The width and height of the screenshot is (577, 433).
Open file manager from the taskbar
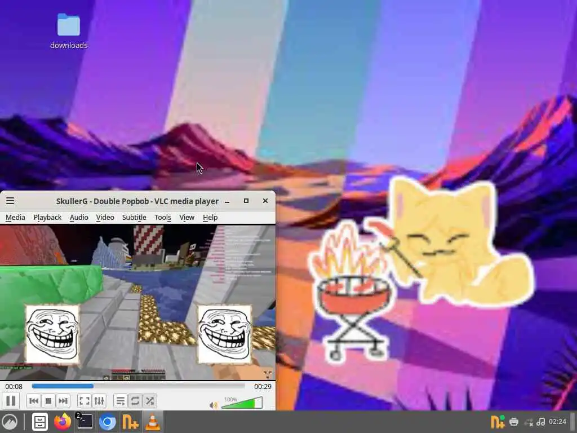[x=40, y=422]
